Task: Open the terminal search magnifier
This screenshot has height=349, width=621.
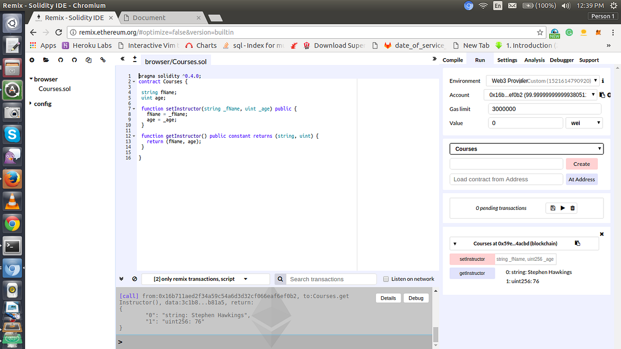Action: pos(280,279)
